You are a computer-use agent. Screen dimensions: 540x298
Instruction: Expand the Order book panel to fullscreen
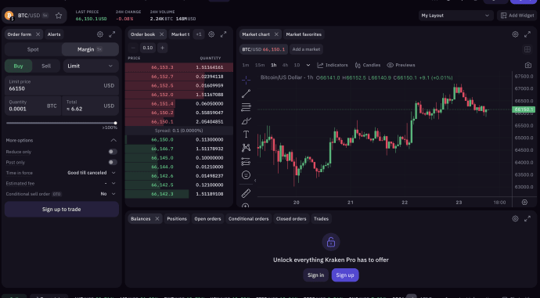tap(223, 34)
